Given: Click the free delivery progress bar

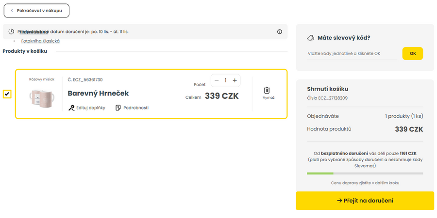Looking at the screenshot, I should [365, 173].
